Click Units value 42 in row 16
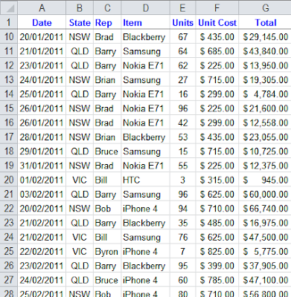The image size is (291, 297). (183, 123)
